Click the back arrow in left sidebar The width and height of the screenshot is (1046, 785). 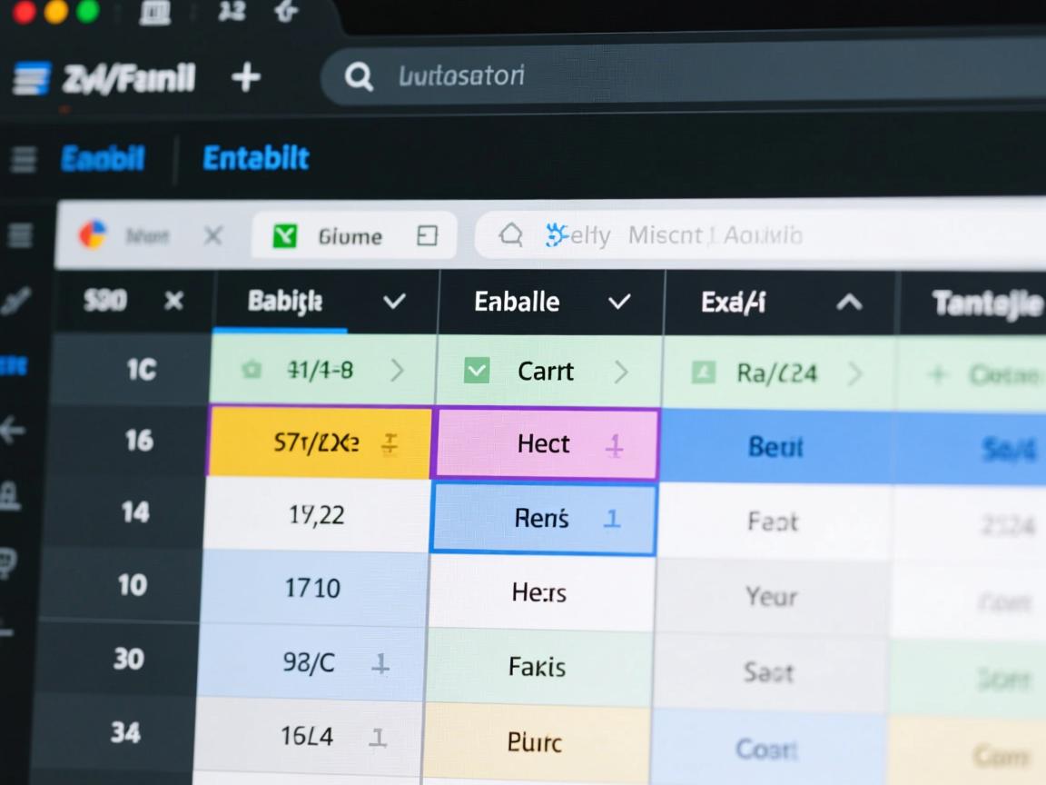pyautogui.click(x=13, y=430)
